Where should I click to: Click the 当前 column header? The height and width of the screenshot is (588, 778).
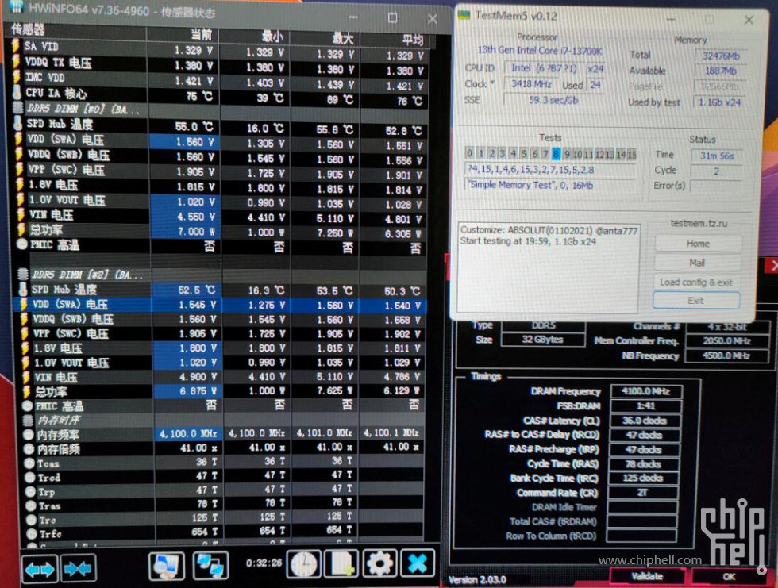coord(202,35)
